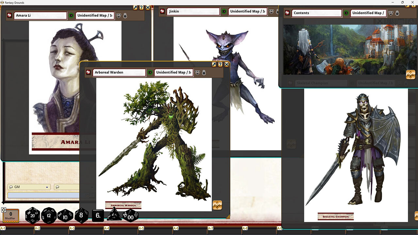Select the d10 die
Viewport: 418px width, 235px height.
pyautogui.click(x=65, y=216)
